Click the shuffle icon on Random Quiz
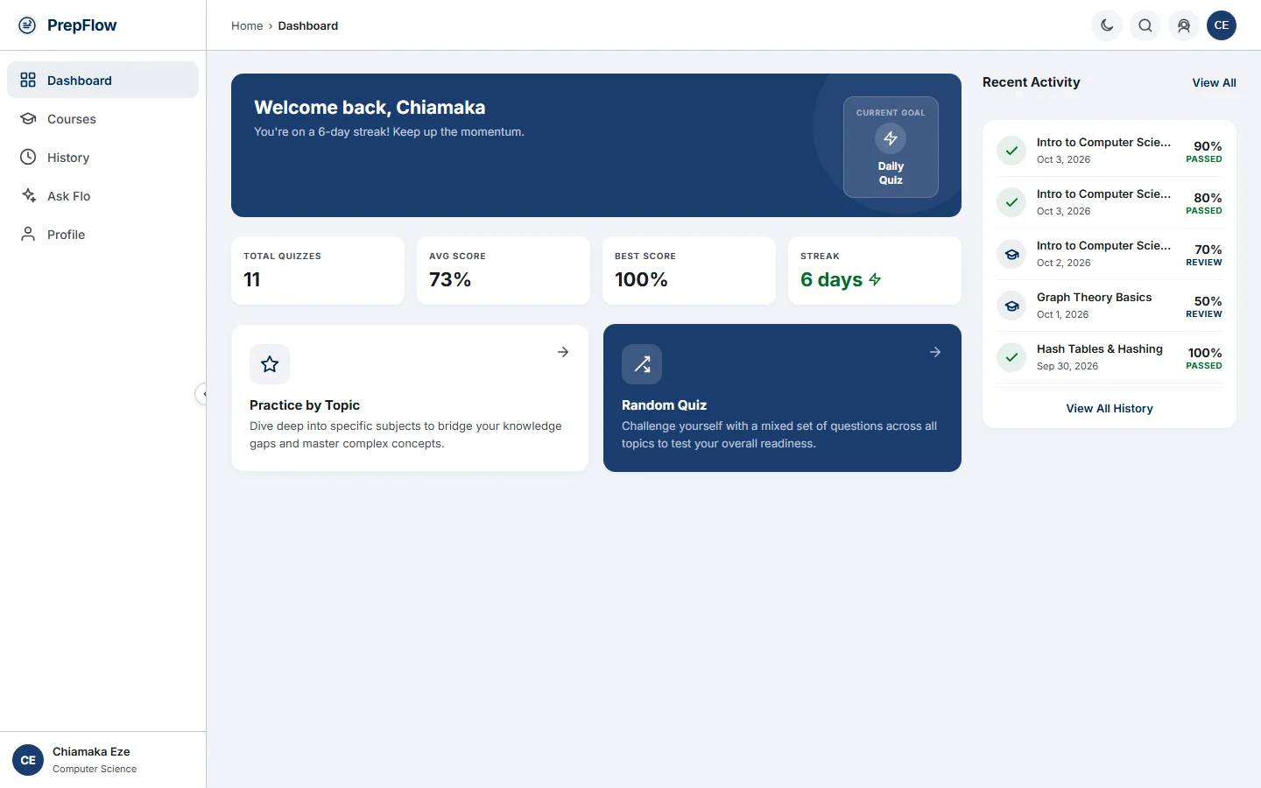This screenshot has width=1261, height=788. pyautogui.click(x=642, y=364)
